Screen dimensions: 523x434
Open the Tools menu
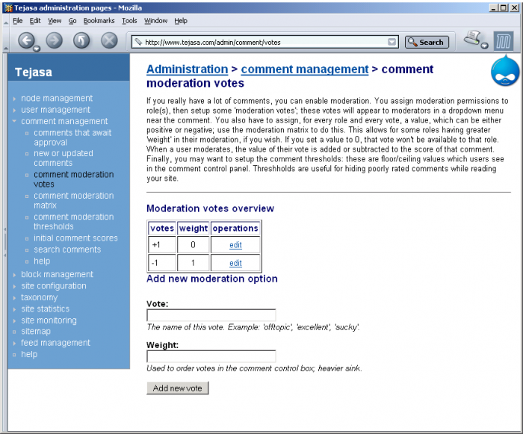[x=129, y=21]
